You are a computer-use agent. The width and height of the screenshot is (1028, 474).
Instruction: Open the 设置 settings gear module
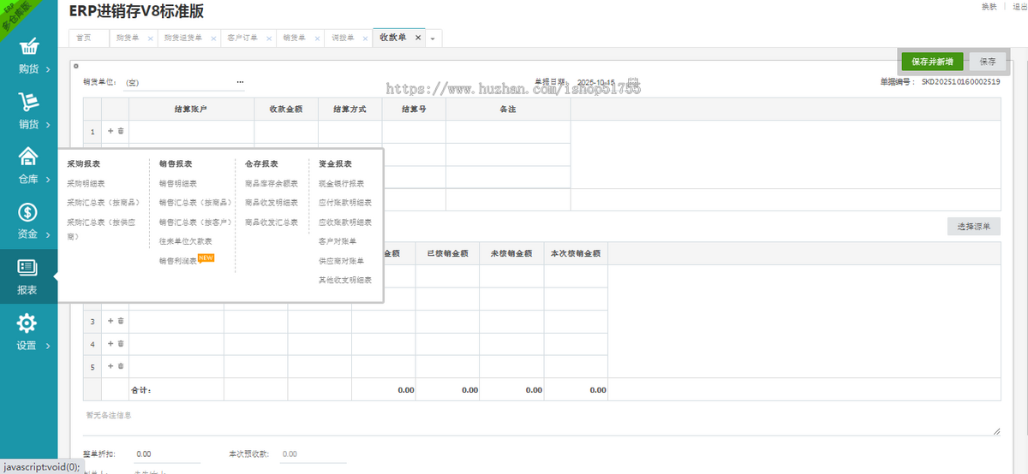coord(28,332)
